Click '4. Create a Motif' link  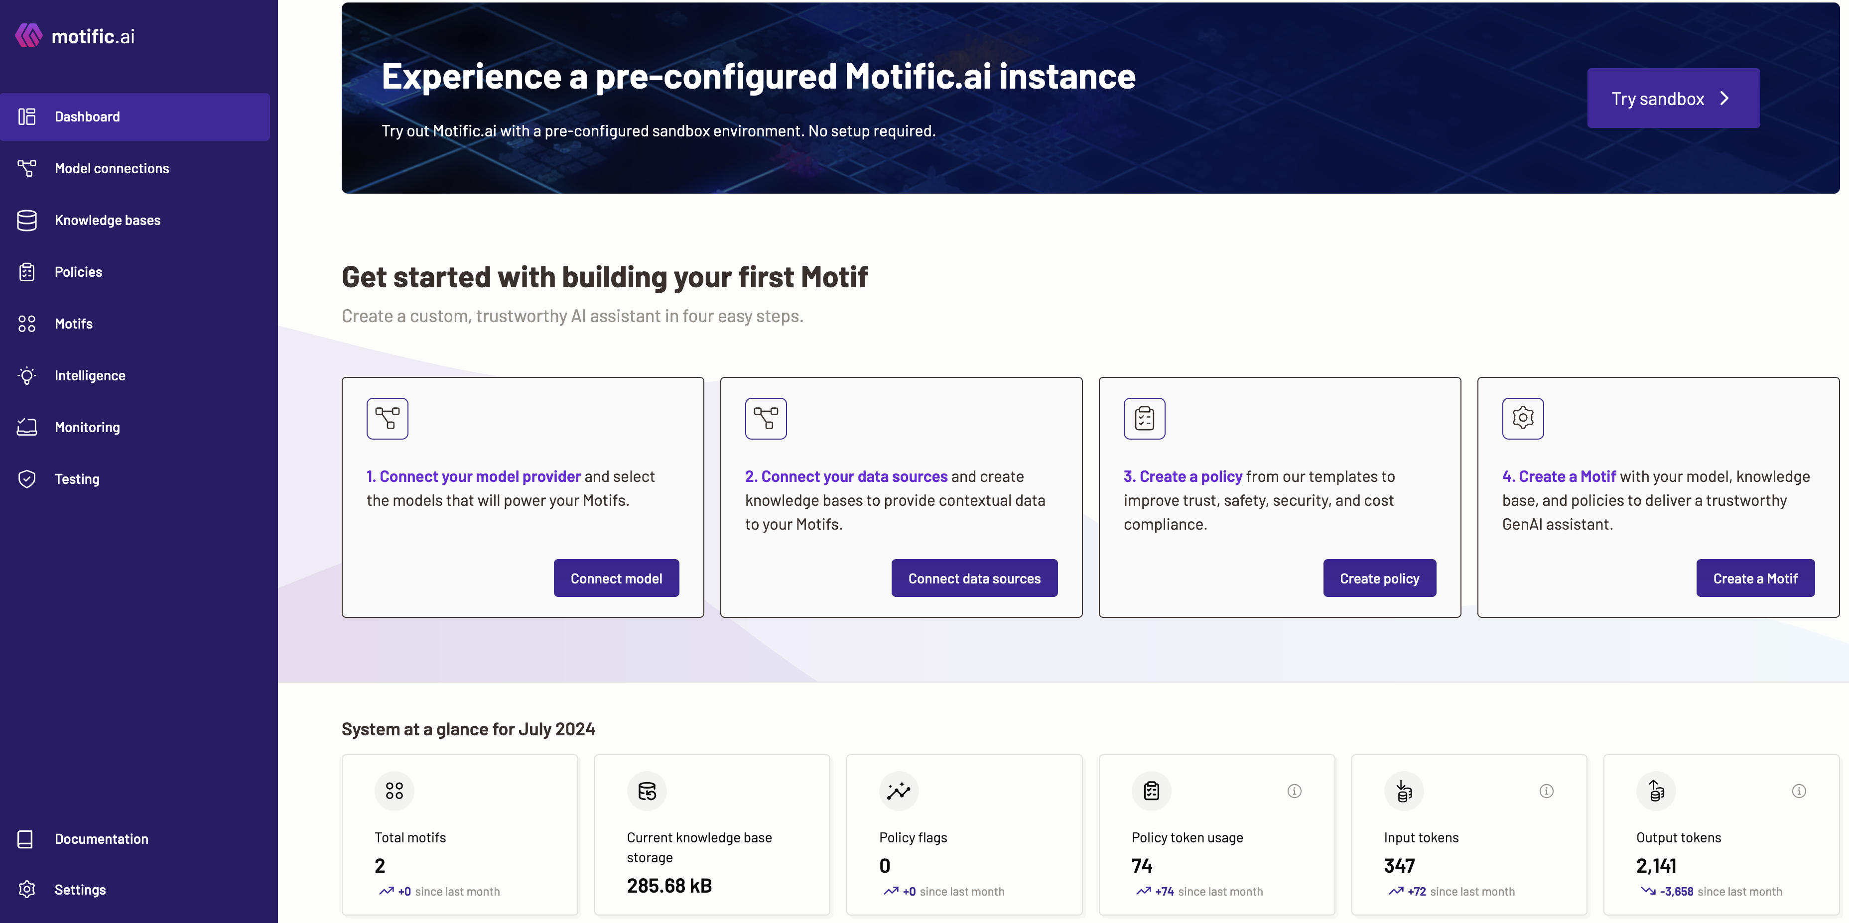[x=1559, y=476]
